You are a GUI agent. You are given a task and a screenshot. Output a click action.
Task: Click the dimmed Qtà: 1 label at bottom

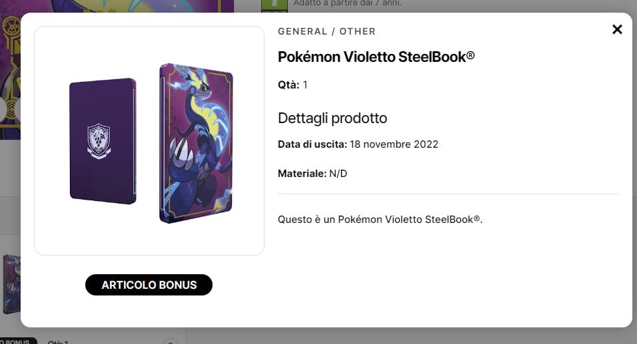pyautogui.click(x=57, y=341)
